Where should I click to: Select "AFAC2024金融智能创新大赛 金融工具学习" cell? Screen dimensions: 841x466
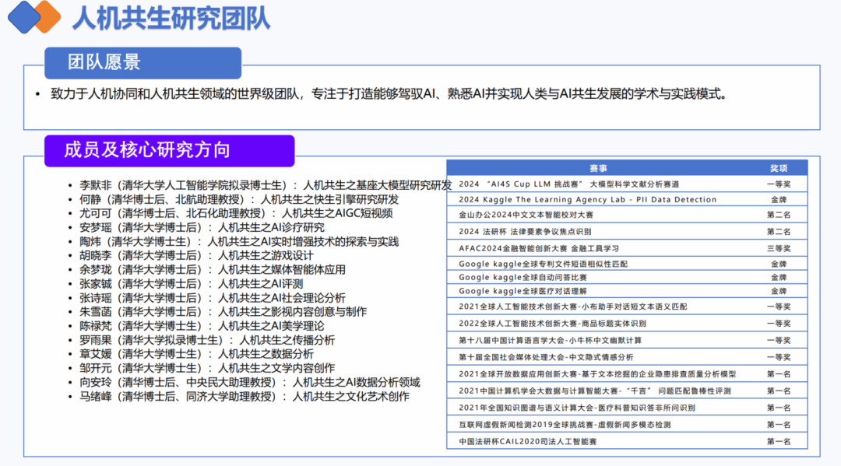(539, 248)
